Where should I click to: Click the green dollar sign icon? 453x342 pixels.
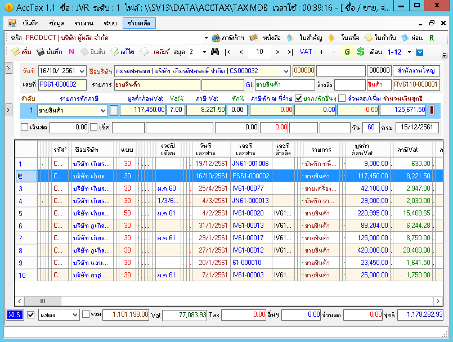[360, 52]
